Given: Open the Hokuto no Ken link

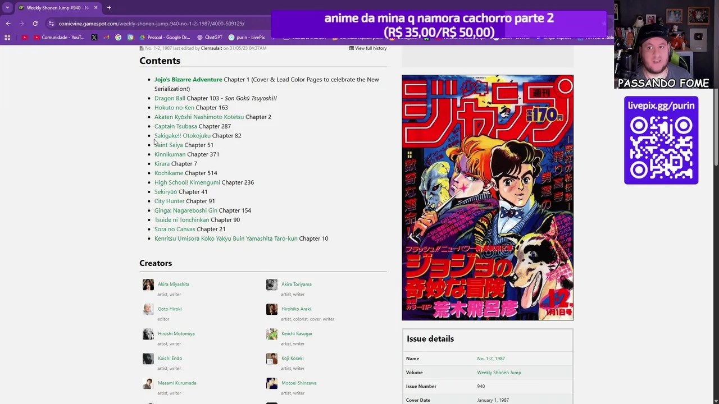Looking at the screenshot, I should 174,108.
